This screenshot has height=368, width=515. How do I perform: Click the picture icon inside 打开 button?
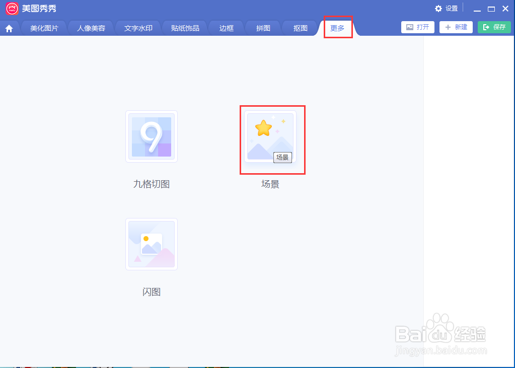409,27
